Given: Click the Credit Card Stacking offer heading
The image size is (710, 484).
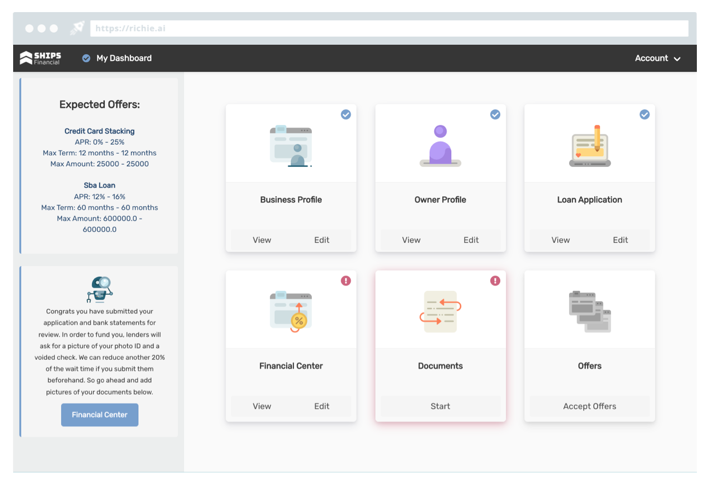Looking at the screenshot, I should click(x=99, y=131).
